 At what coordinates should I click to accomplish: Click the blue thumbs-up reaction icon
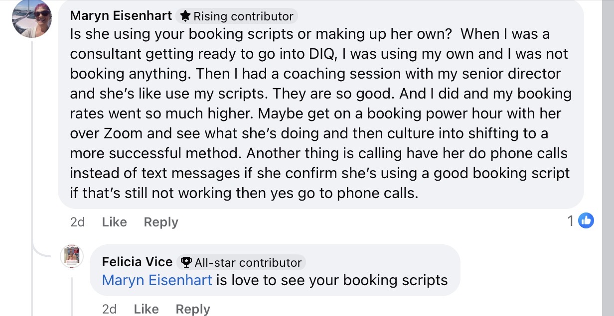[x=586, y=220]
